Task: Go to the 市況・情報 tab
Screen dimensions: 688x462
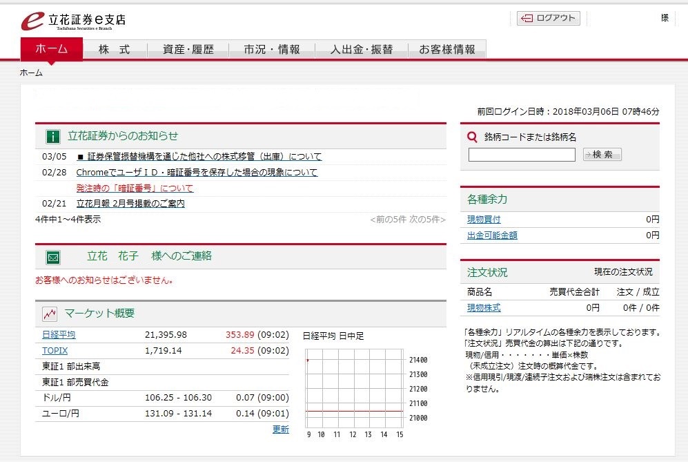Action: coord(272,50)
